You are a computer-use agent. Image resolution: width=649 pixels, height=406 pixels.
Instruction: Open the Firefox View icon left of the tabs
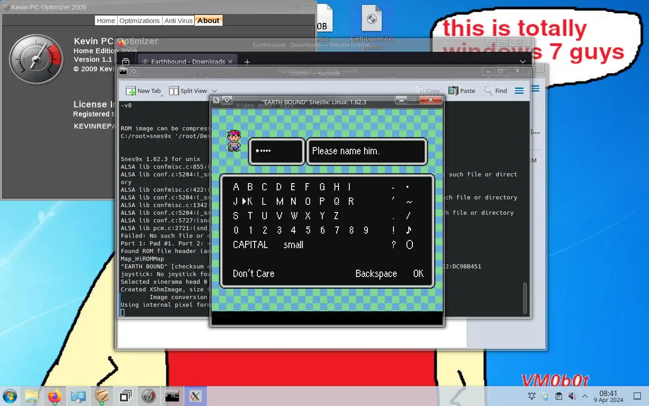126,62
